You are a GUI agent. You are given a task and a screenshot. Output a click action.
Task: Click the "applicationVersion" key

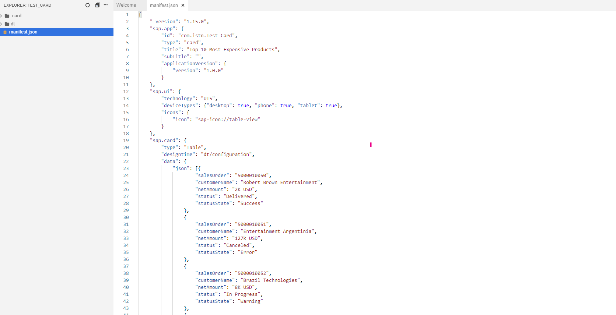(x=189, y=64)
